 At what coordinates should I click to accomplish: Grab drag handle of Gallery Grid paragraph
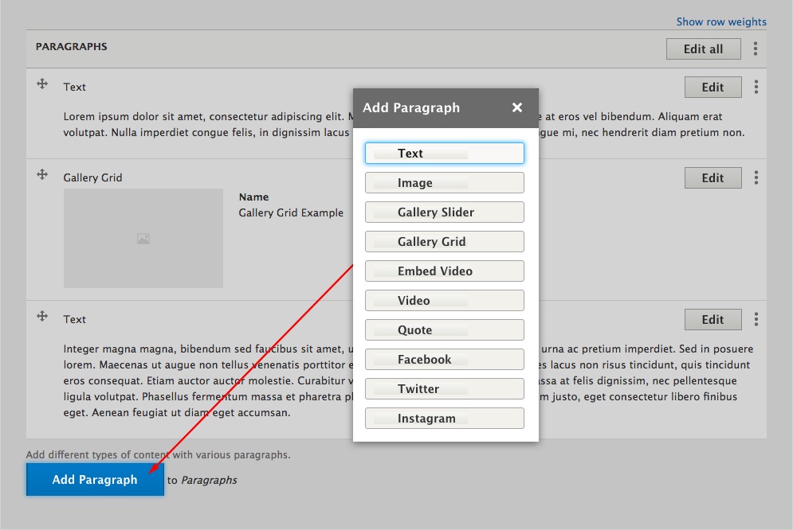(42, 174)
